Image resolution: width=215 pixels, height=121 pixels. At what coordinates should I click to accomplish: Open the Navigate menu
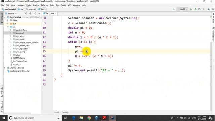click(x=20, y=5)
